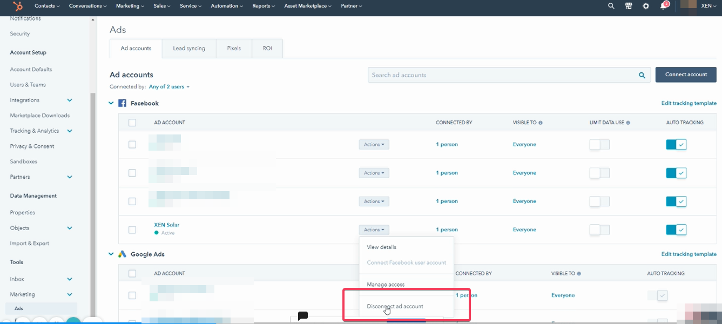
Task: Collapse the Facebook ad accounts section
Action: tap(112, 103)
